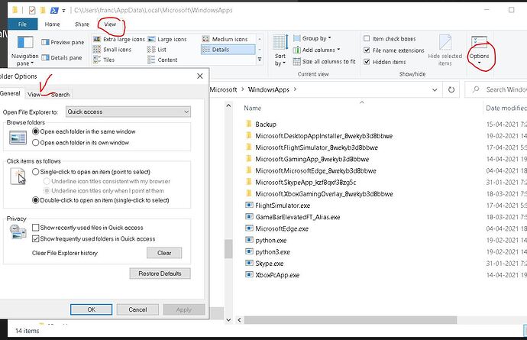Open Sort by menu
The height and width of the screenshot is (340, 527).
(x=280, y=50)
